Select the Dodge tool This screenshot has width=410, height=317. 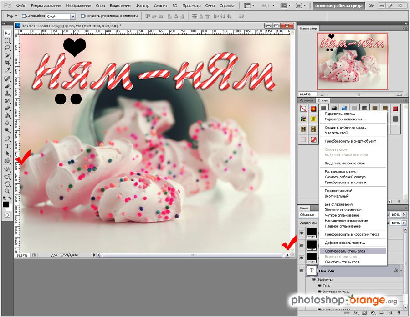[x=7, y=130]
